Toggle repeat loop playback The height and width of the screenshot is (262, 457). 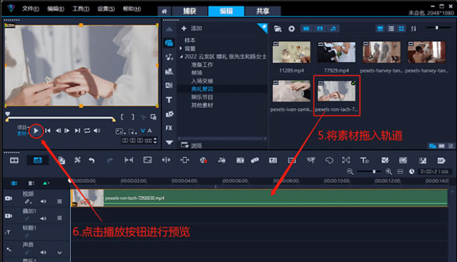click(x=87, y=131)
